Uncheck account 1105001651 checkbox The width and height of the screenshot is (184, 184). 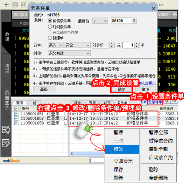pyautogui.click(x=16, y=114)
